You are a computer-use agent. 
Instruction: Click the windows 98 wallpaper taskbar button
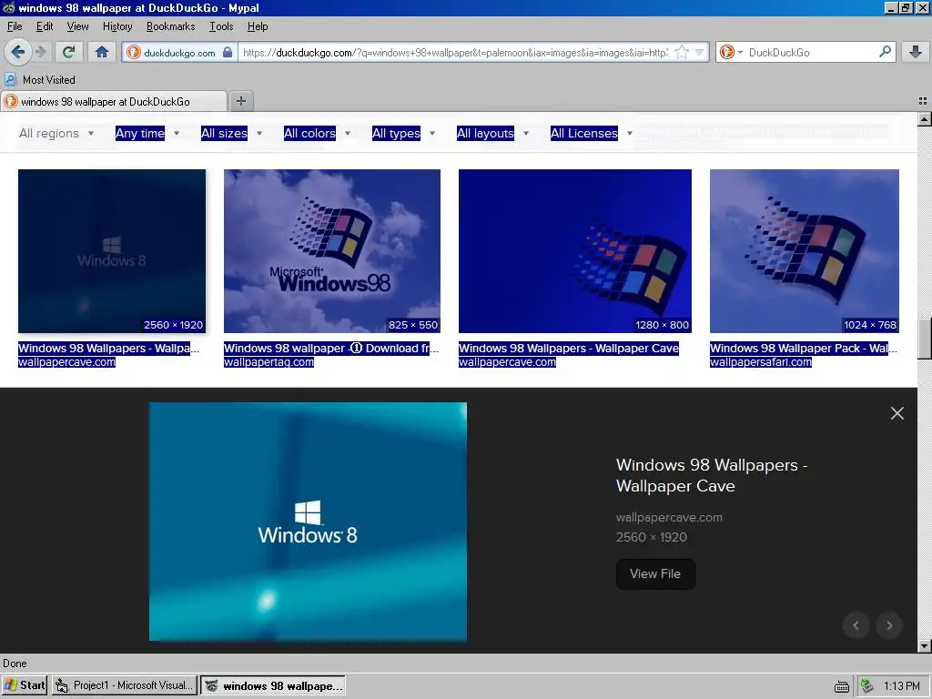point(273,685)
